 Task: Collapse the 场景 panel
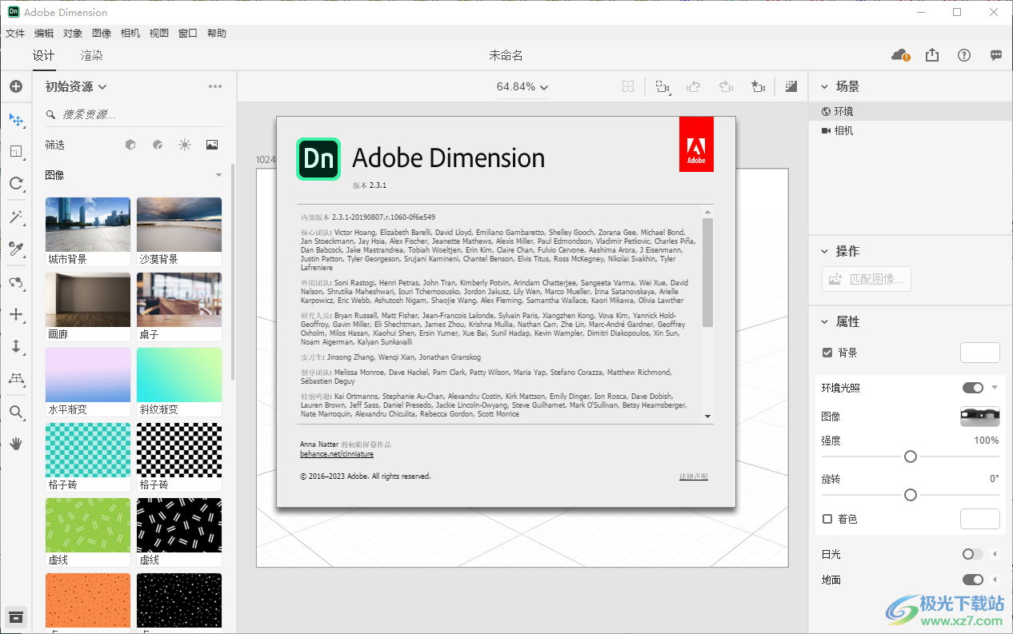point(825,86)
